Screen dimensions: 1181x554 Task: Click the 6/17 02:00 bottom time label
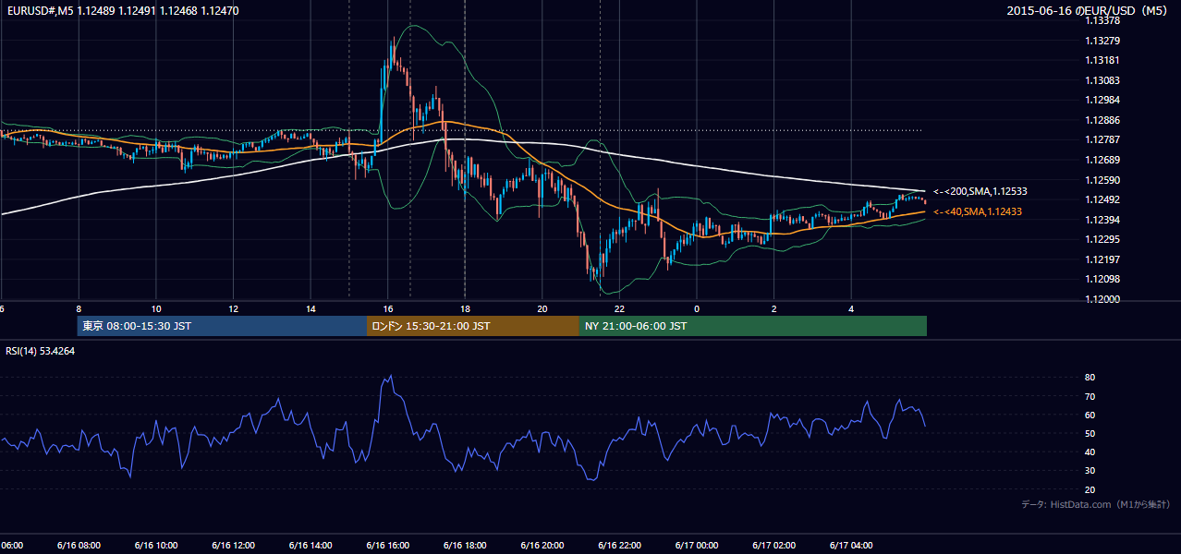pyautogui.click(x=774, y=545)
